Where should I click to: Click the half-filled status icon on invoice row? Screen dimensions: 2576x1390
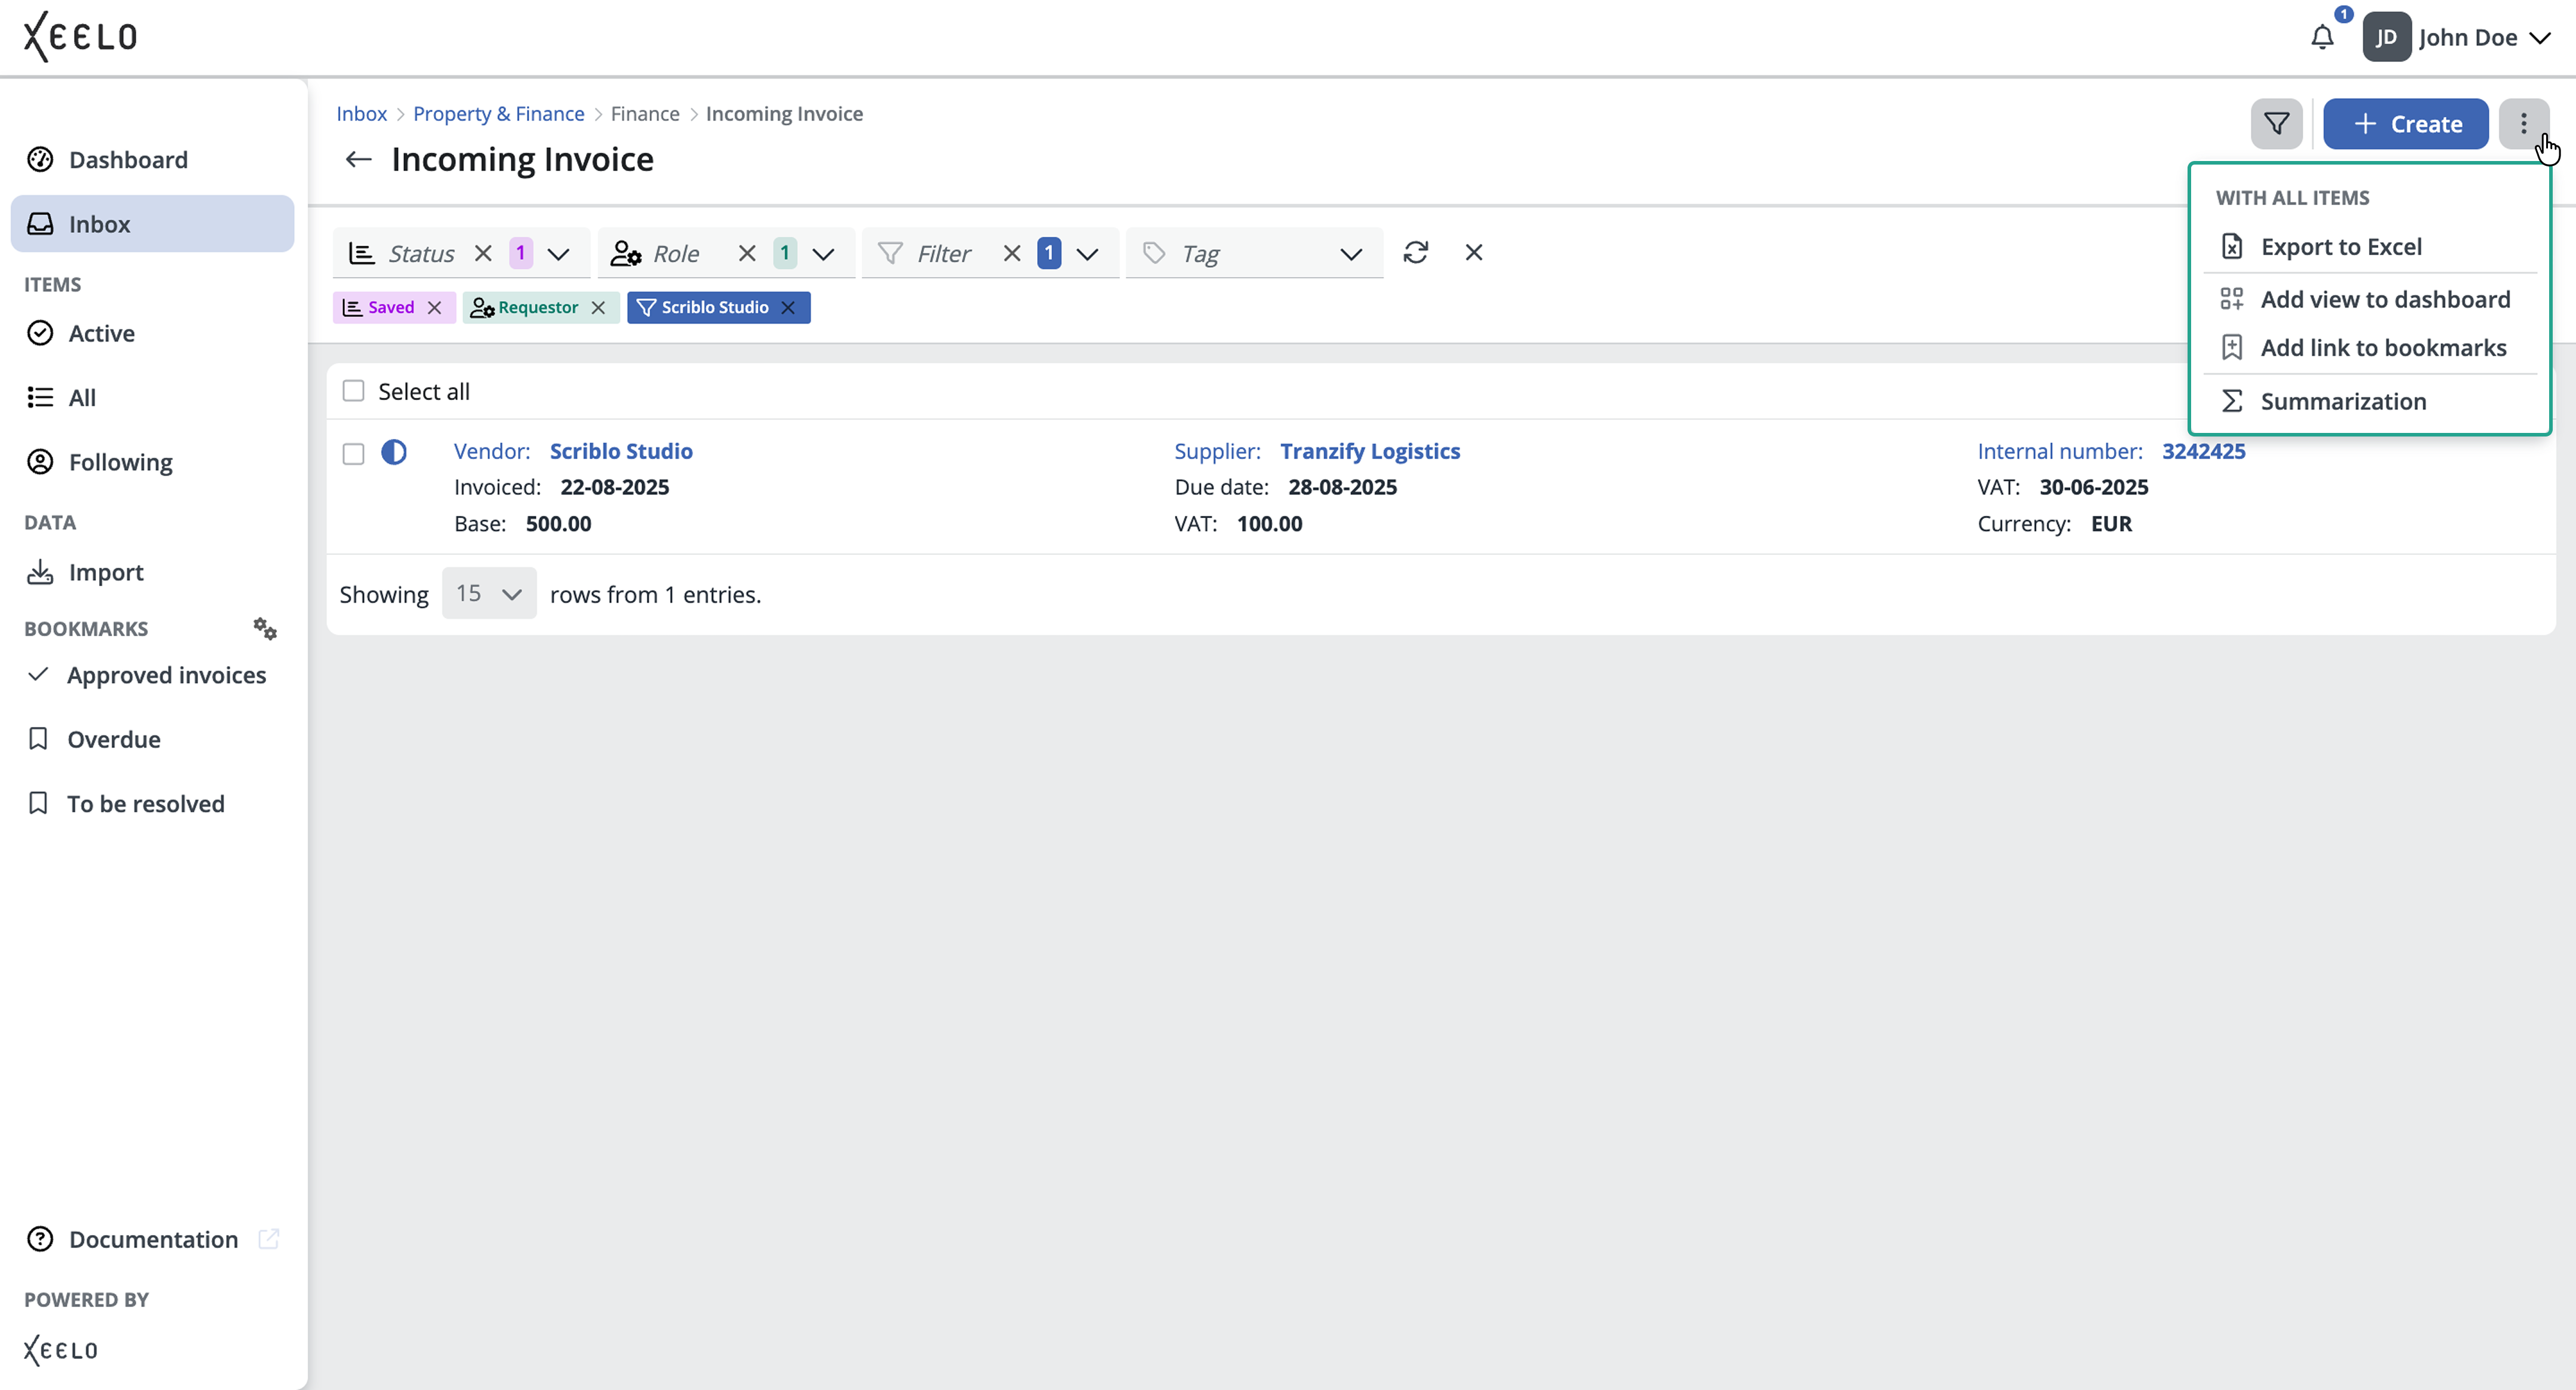[x=394, y=453]
